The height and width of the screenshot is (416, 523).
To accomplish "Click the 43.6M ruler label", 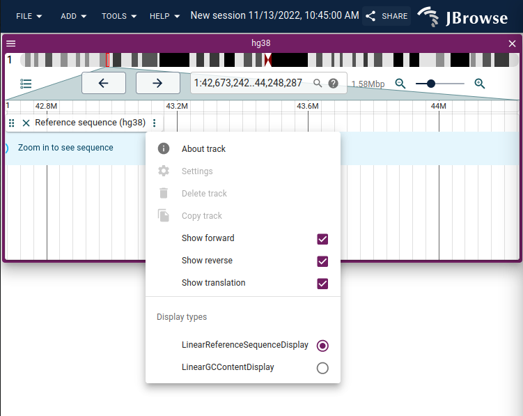I will click(x=308, y=106).
